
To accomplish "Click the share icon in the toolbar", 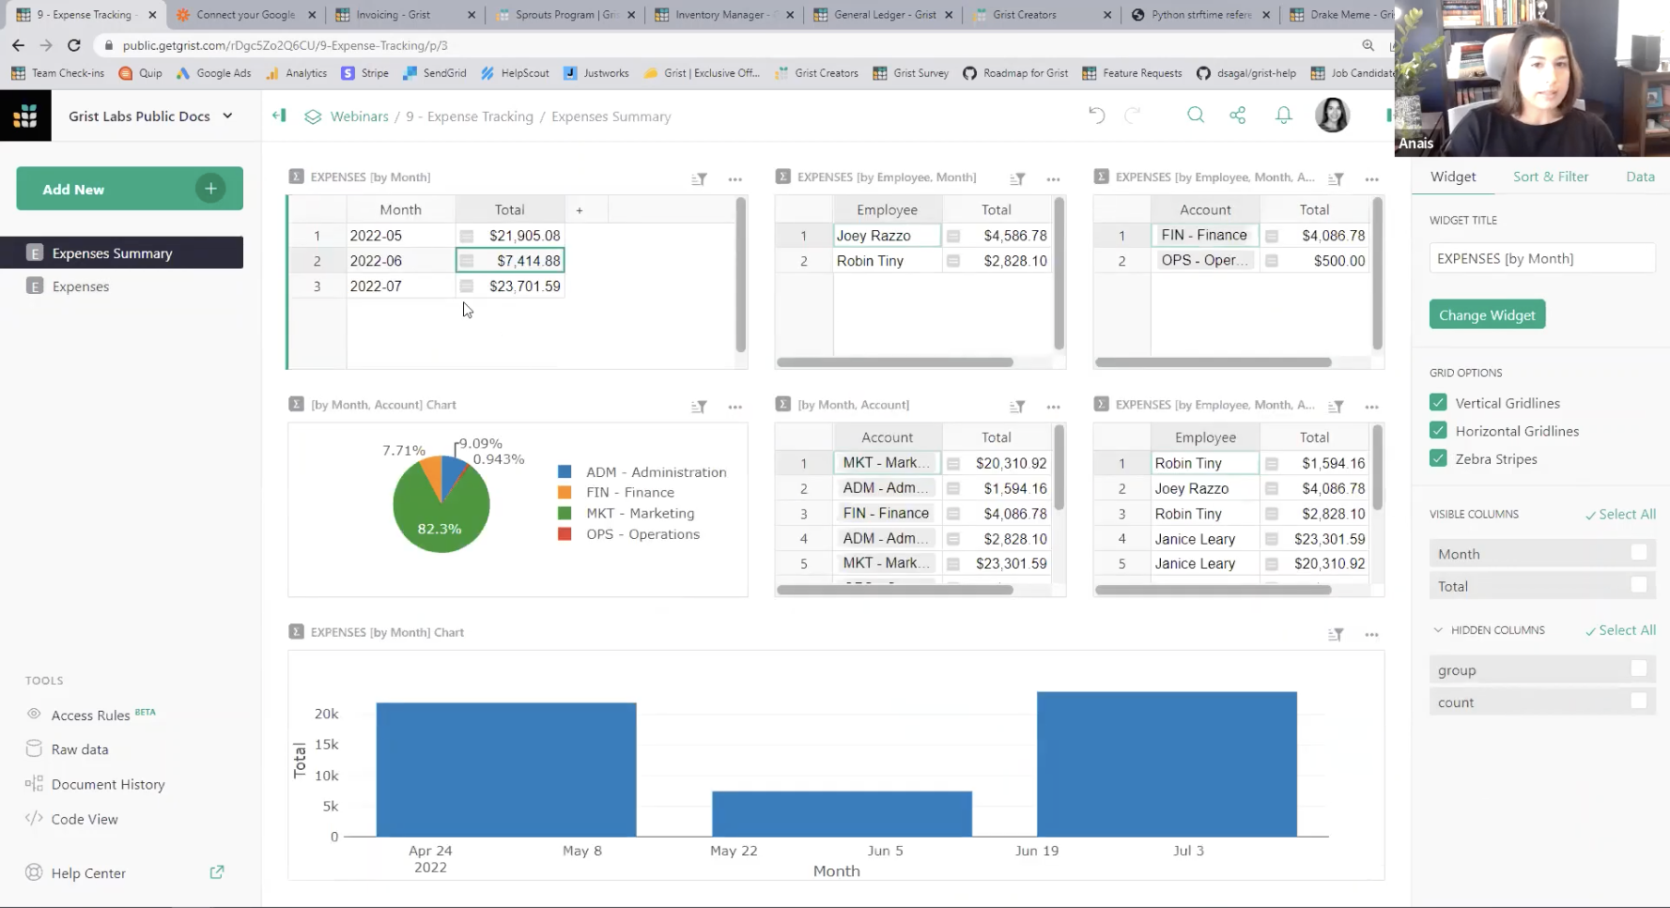I will pyautogui.click(x=1237, y=115).
